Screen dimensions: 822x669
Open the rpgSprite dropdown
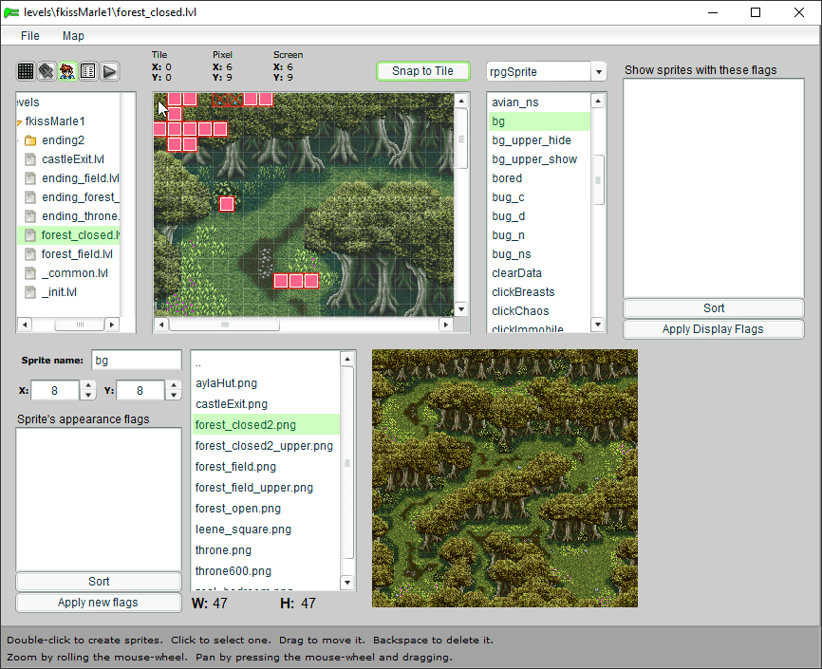click(598, 72)
